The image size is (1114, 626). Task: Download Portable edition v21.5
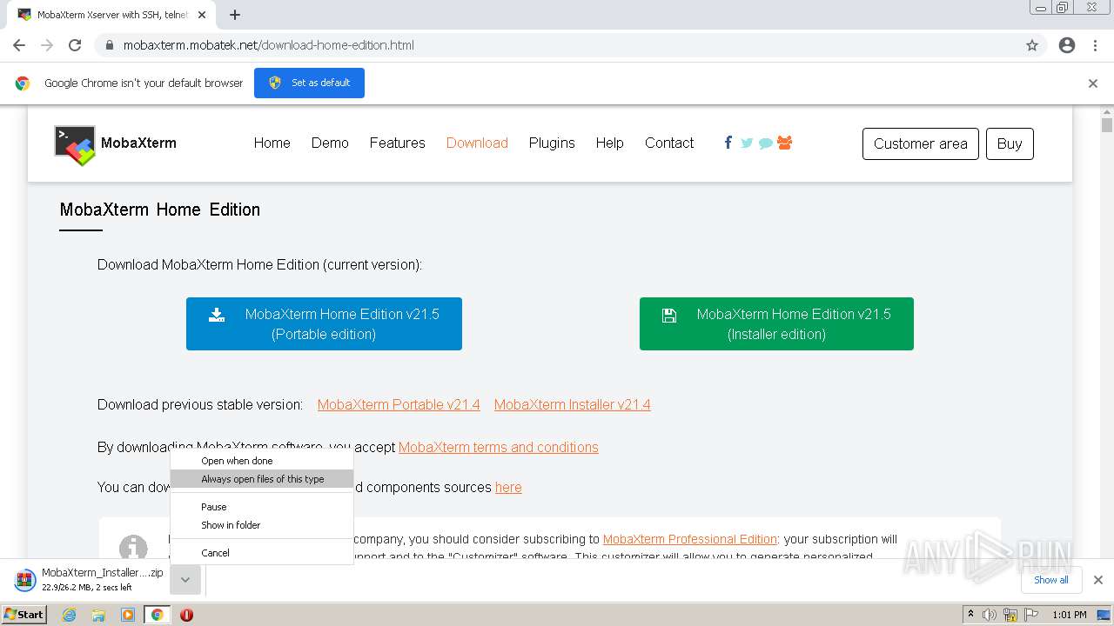(x=324, y=324)
